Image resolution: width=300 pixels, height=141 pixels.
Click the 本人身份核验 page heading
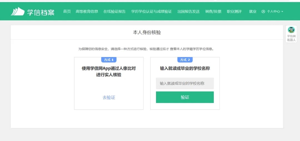147,33
